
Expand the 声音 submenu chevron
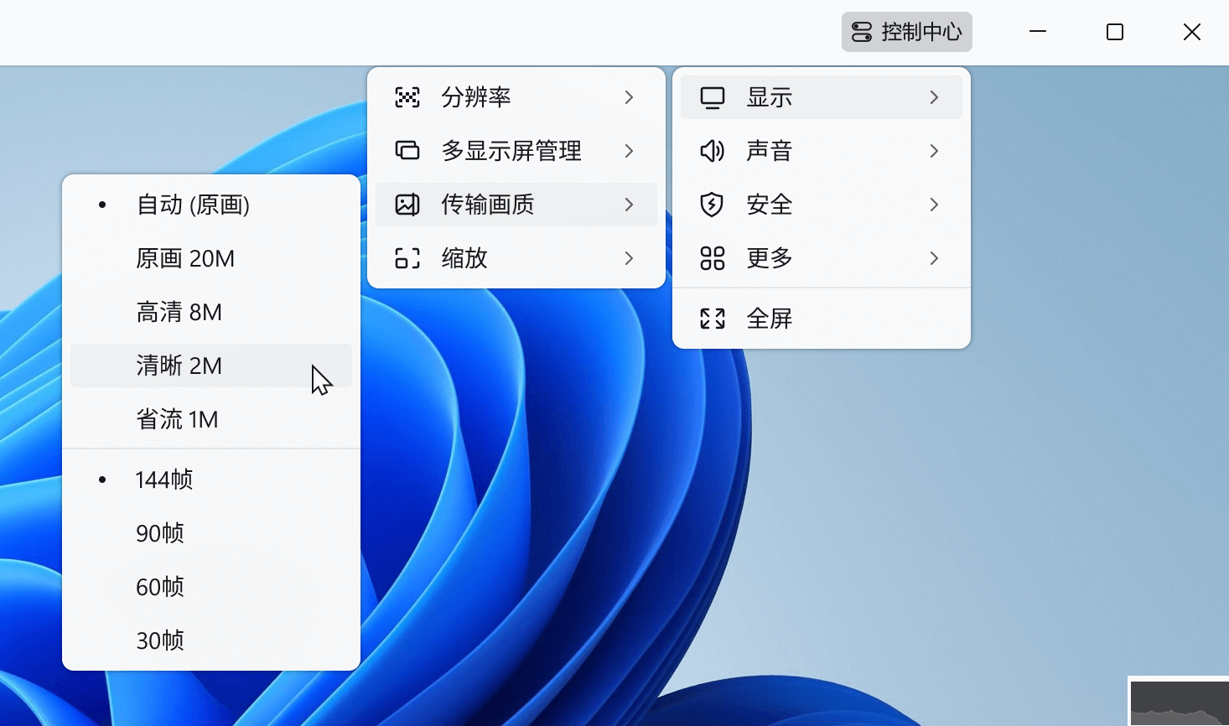point(934,151)
